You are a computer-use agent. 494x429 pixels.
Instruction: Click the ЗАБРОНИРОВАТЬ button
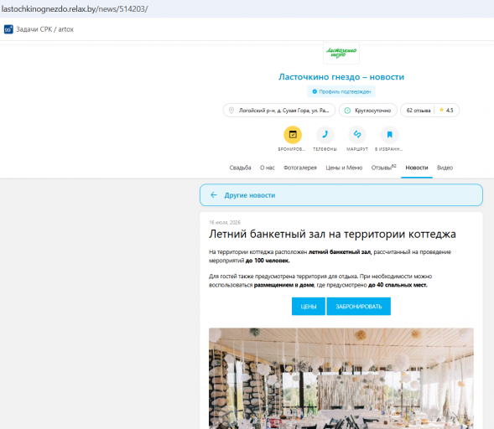(358, 306)
